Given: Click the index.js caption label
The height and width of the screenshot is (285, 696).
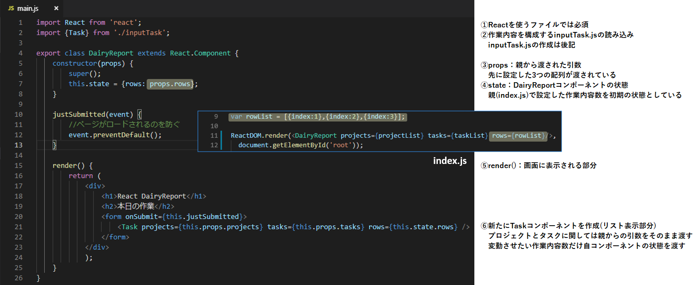Looking at the screenshot, I should pyautogui.click(x=450, y=161).
